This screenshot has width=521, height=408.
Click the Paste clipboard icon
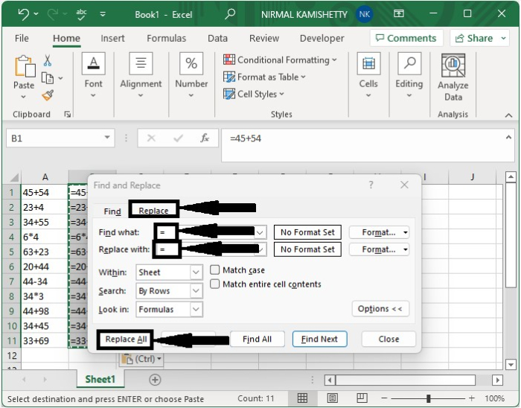coord(25,66)
